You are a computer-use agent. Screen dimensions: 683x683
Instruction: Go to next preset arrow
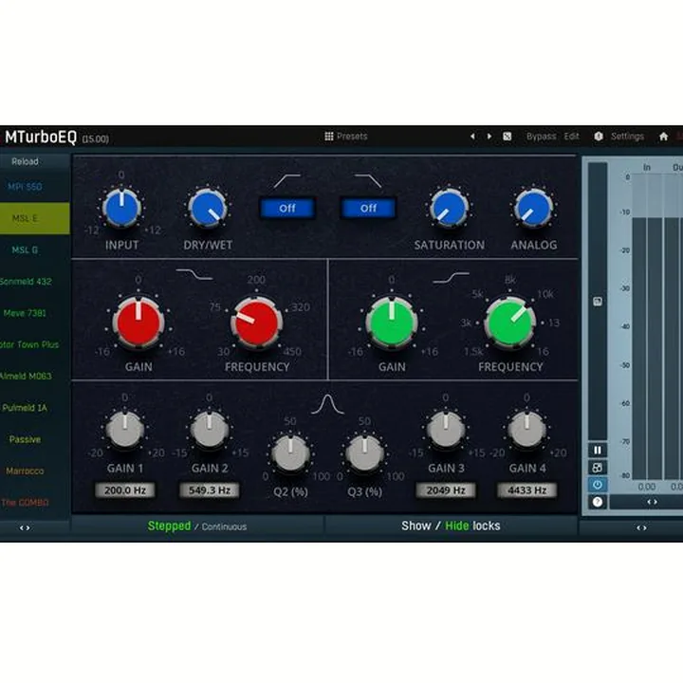(489, 137)
